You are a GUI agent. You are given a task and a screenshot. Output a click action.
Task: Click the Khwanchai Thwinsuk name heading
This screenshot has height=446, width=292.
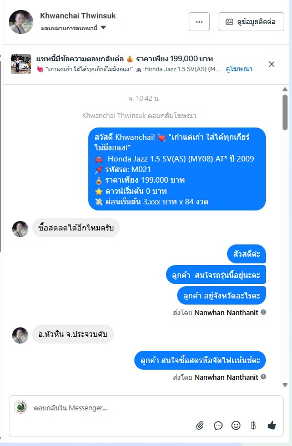78,16
